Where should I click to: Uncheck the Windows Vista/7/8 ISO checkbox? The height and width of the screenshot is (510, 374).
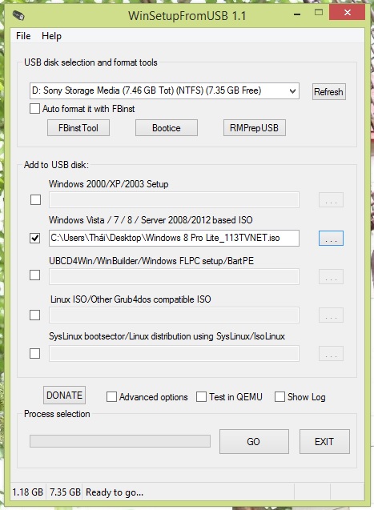pos(34,238)
